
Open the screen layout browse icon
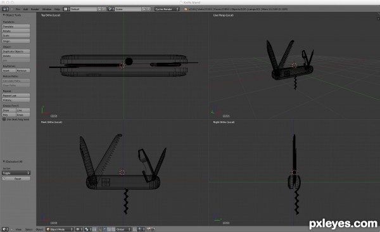[66, 9]
